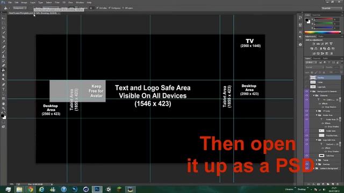Select the Blur tool
This screenshot has width=344, height=193.
pos(3,75)
